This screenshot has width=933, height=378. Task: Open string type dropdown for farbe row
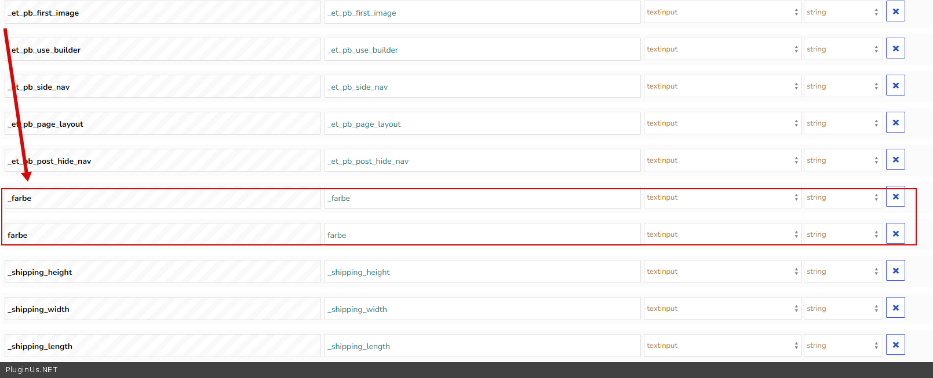(x=843, y=234)
